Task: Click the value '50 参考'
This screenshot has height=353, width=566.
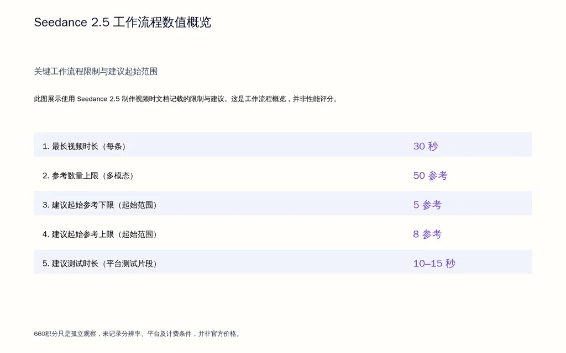Action: point(430,176)
